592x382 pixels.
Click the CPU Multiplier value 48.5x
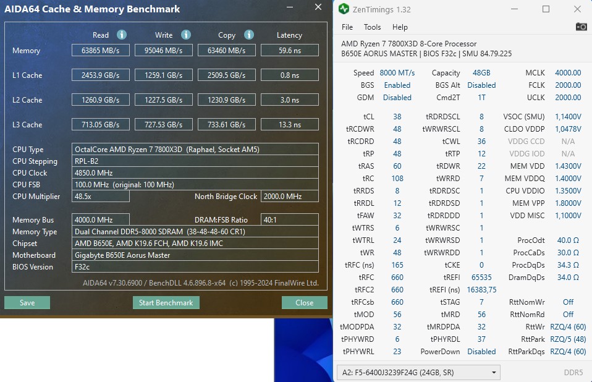pyautogui.click(x=101, y=197)
